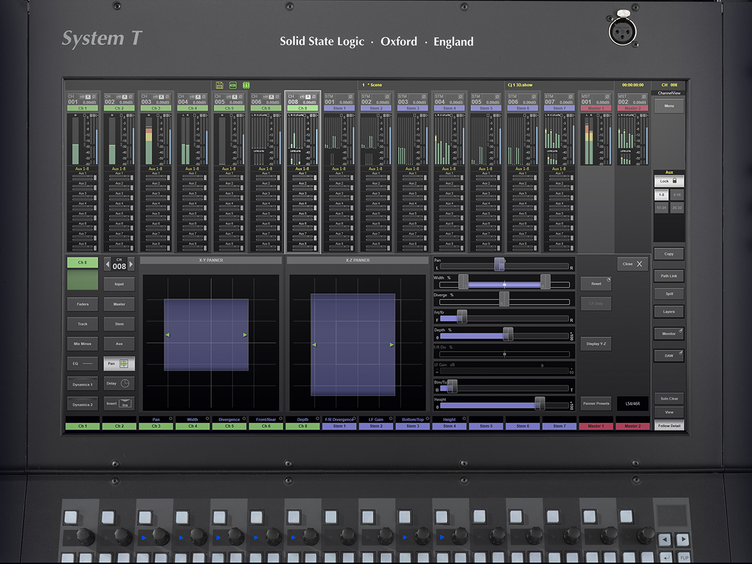Click the save (floppy disk) status icon
The height and width of the screenshot is (564, 752).
219,85
